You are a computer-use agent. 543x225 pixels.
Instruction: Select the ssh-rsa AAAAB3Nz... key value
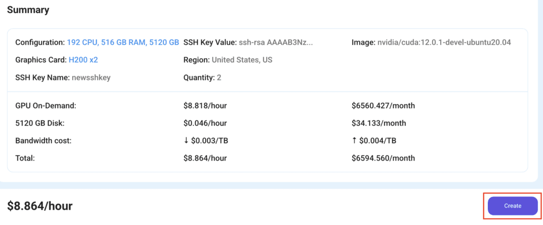[x=276, y=42]
